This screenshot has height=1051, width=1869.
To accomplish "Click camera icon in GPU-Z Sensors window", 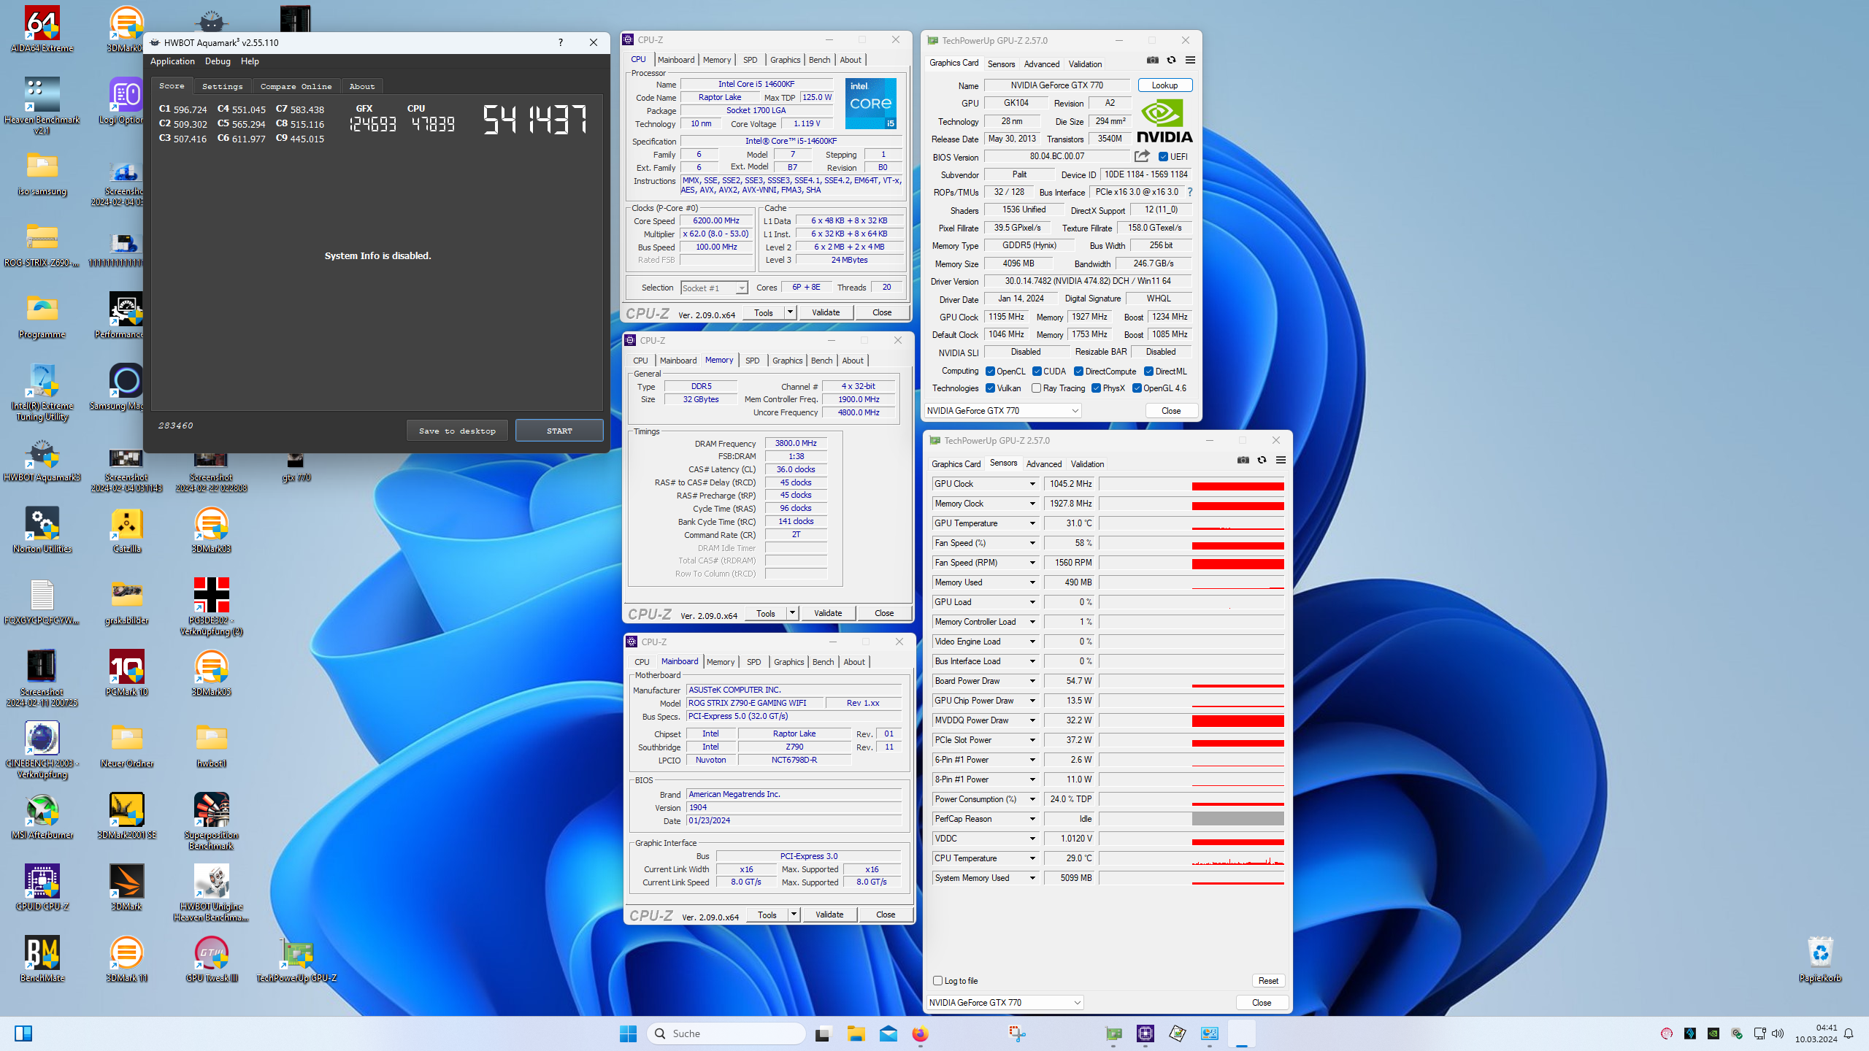I will coord(1243,461).
